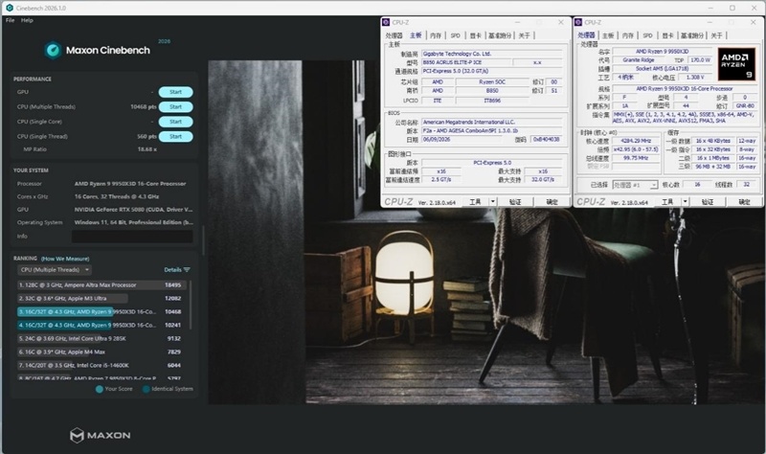Click the Maxon Cinebench logo icon
The image size is (766, 454).
(53, 50)
